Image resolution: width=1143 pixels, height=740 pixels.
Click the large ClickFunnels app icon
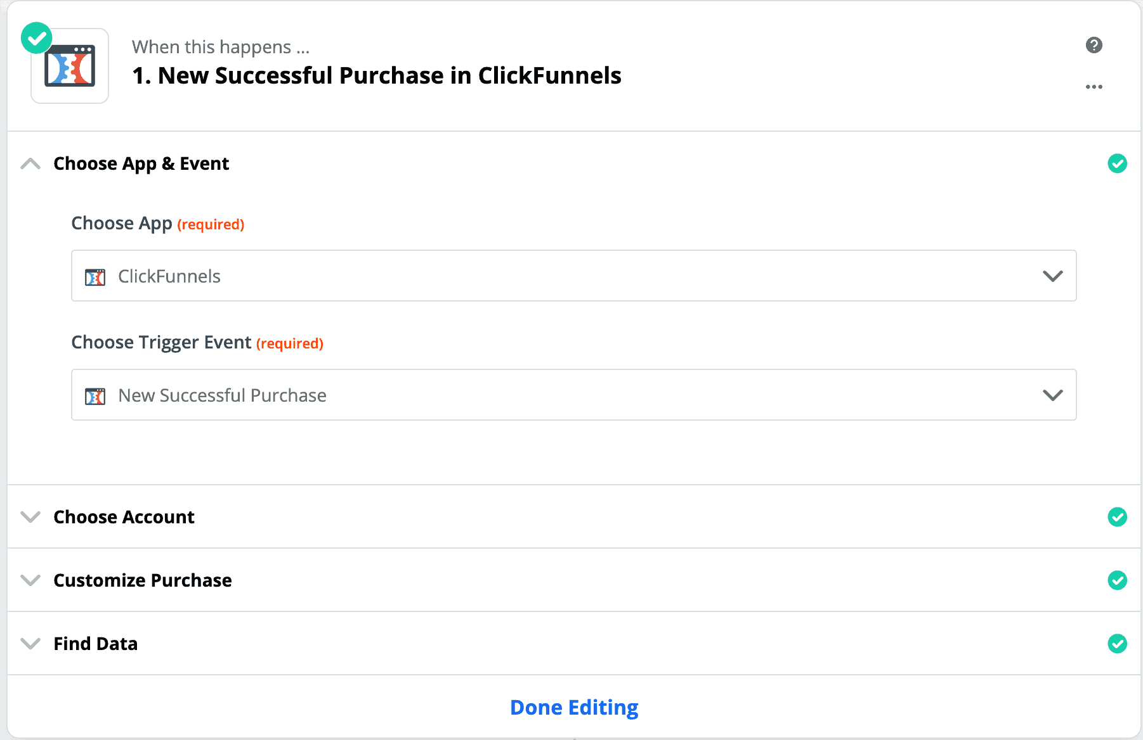pyautogui.click(x=70, y=66)
